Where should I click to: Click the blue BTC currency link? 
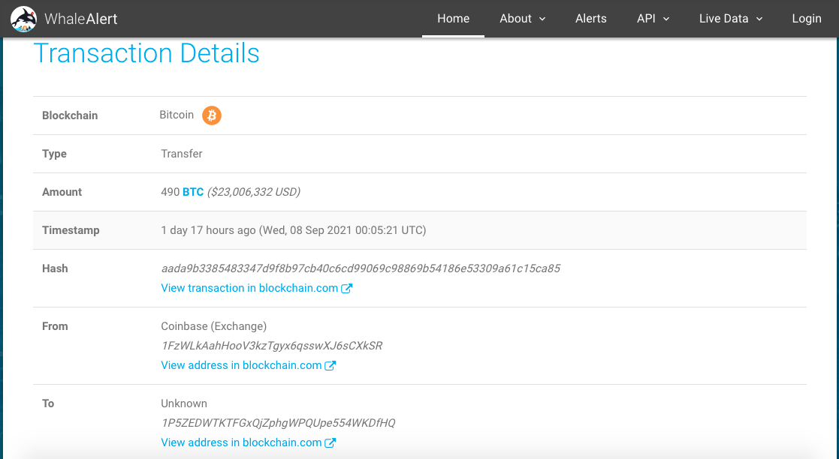193,192
